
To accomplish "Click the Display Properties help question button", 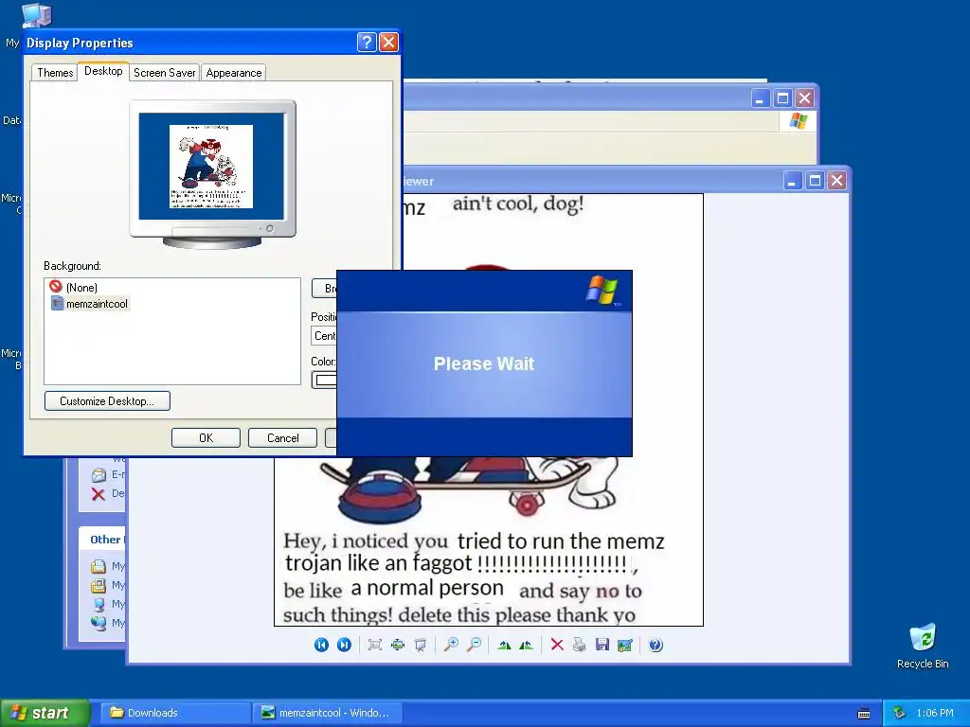I will pos(367,42).
